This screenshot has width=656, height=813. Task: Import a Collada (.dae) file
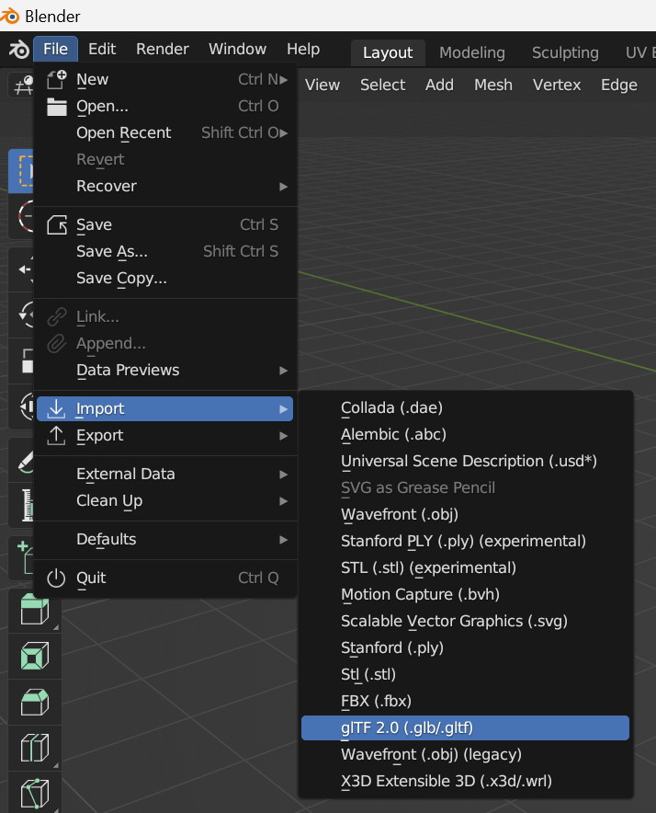coord(465,408)
